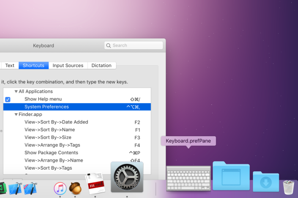Image resolution: width=298 pixels, height=198 pixels.
Task: Switch to the Text tab
Action: [x=10, y=65]
